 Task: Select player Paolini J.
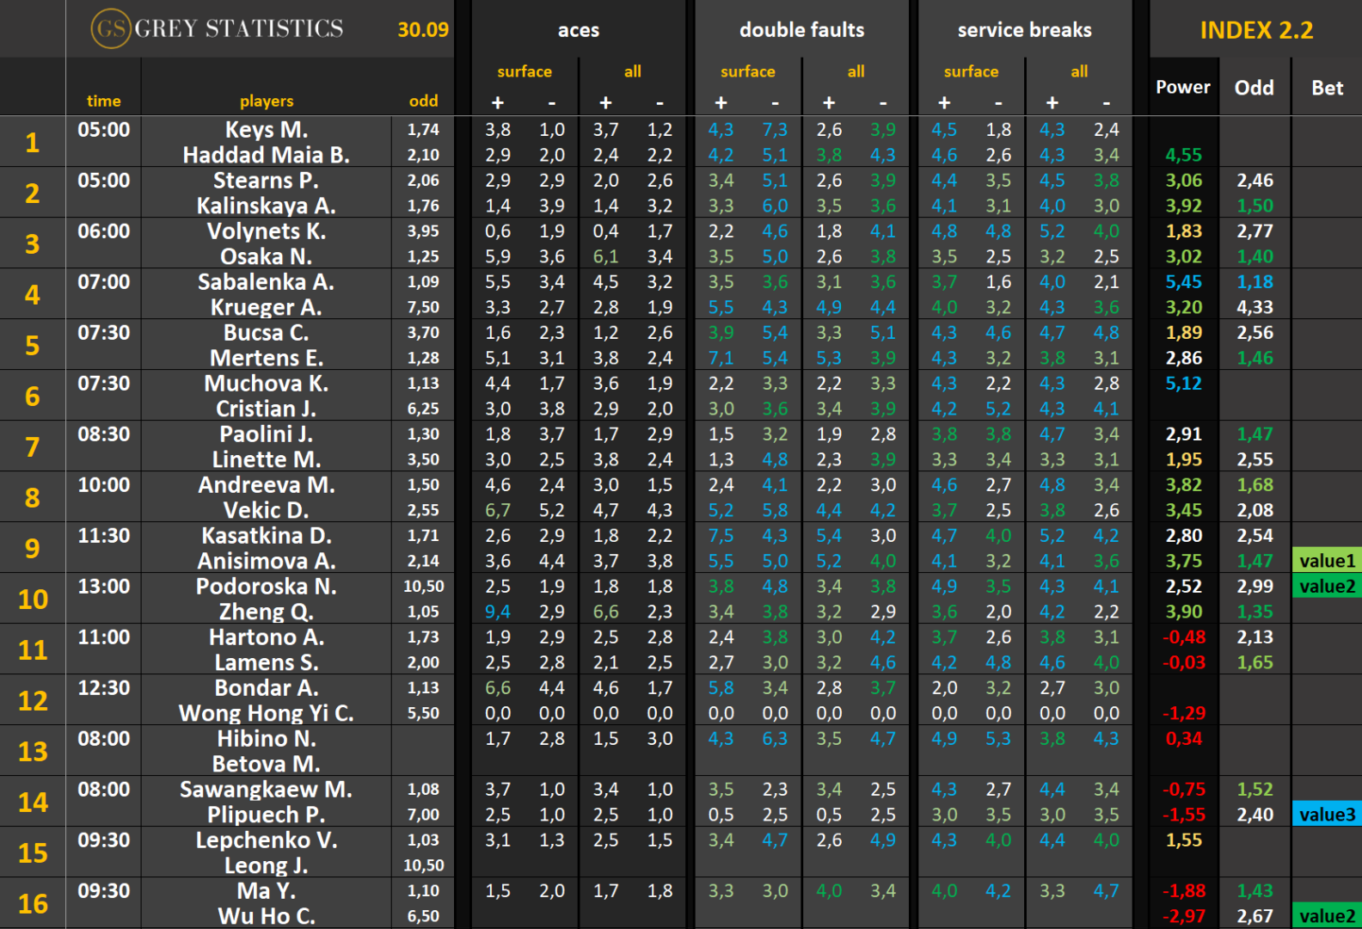tap(267, 434)
